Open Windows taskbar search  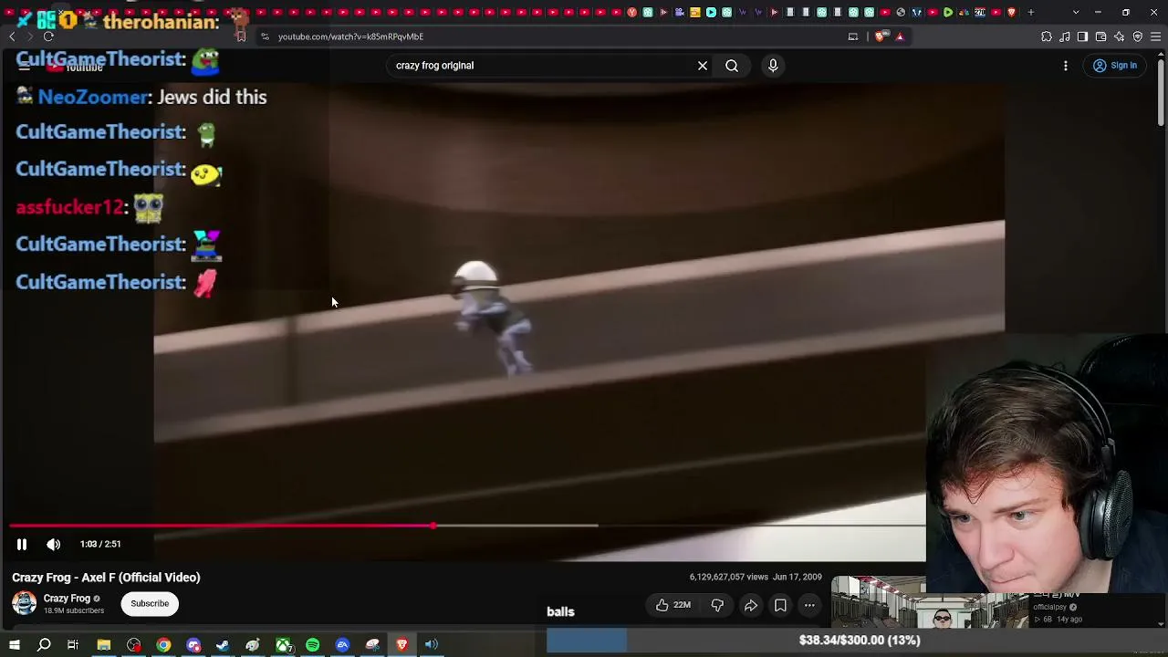coord(44,645)
